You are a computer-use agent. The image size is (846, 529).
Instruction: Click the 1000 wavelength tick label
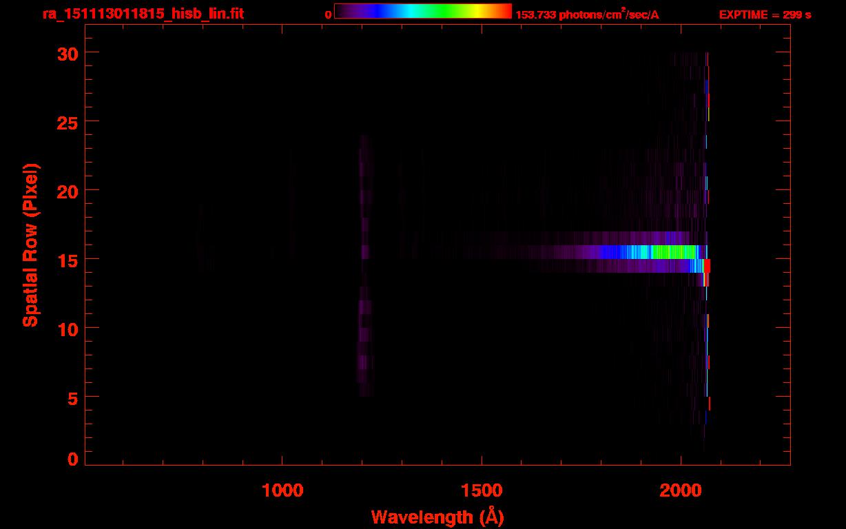coord(282,490)
